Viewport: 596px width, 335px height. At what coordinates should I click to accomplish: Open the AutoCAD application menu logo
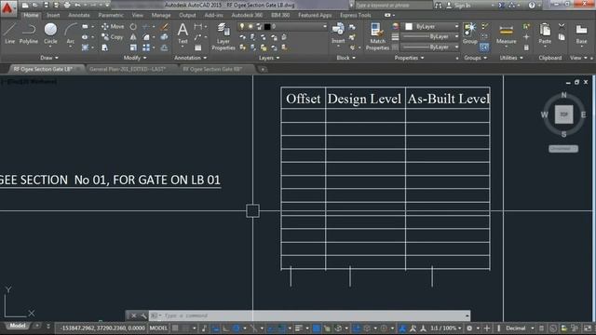click(7, 7)
